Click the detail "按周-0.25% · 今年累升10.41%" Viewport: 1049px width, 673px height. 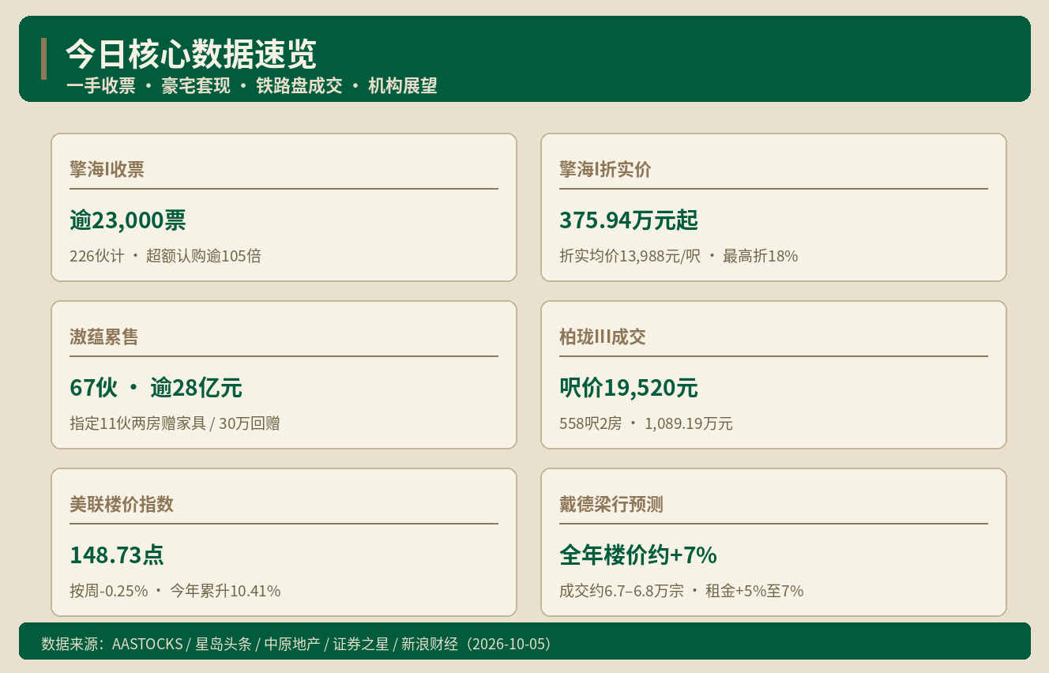click(x=175, y=591)
